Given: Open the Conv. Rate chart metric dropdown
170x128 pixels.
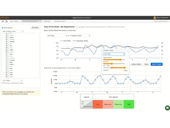Looking at the screenshot, I should click(57, 35).
